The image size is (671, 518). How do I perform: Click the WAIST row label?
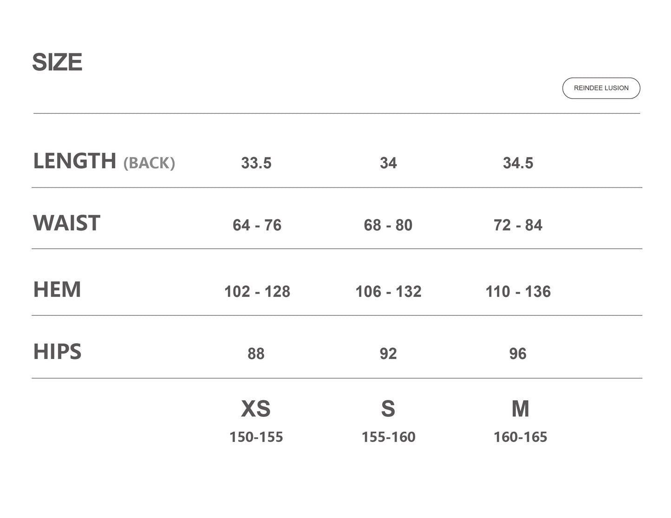pos(66,223)
